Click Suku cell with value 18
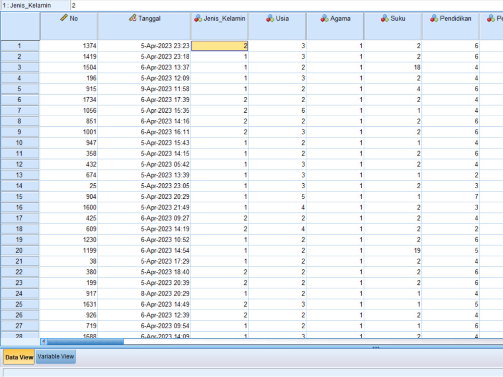The height and width of the screenshot is (377, 503). pos(393,67)
